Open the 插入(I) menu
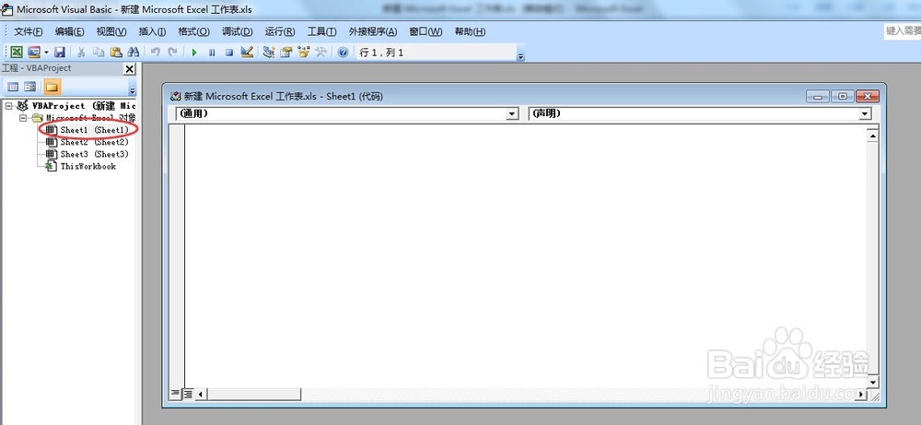This screenshot has width=921, height=425. coord(152,31)
